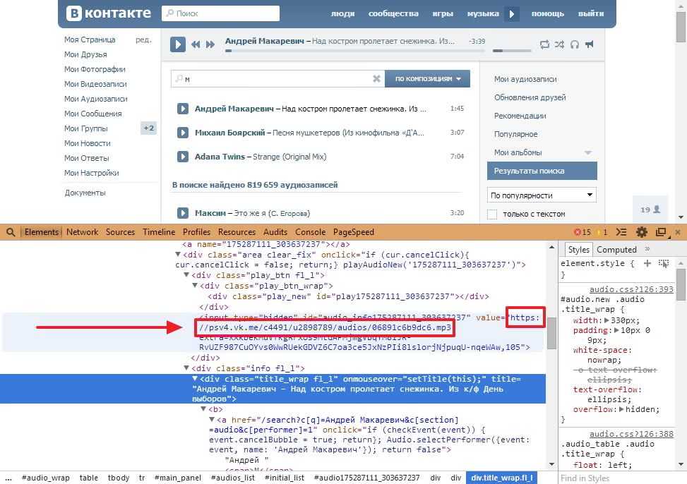Click the DevTools dock-side icon
687x484 pixels.
[661, 232]
